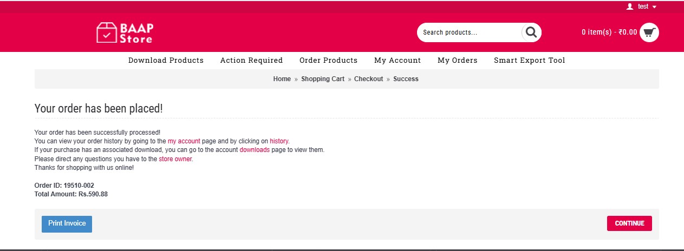Click the BAAP Store logo
Screen dimensions: 684x251
coord(124,32)
